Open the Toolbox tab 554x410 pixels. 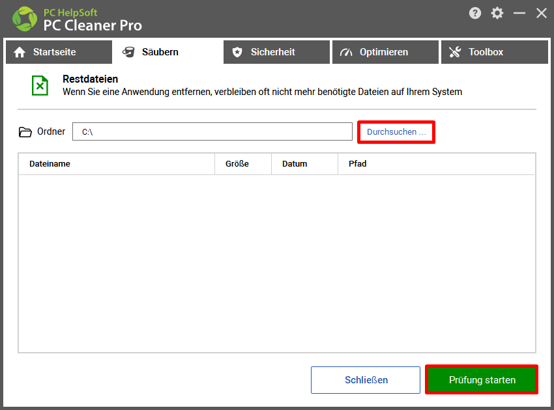coord(495,52)
